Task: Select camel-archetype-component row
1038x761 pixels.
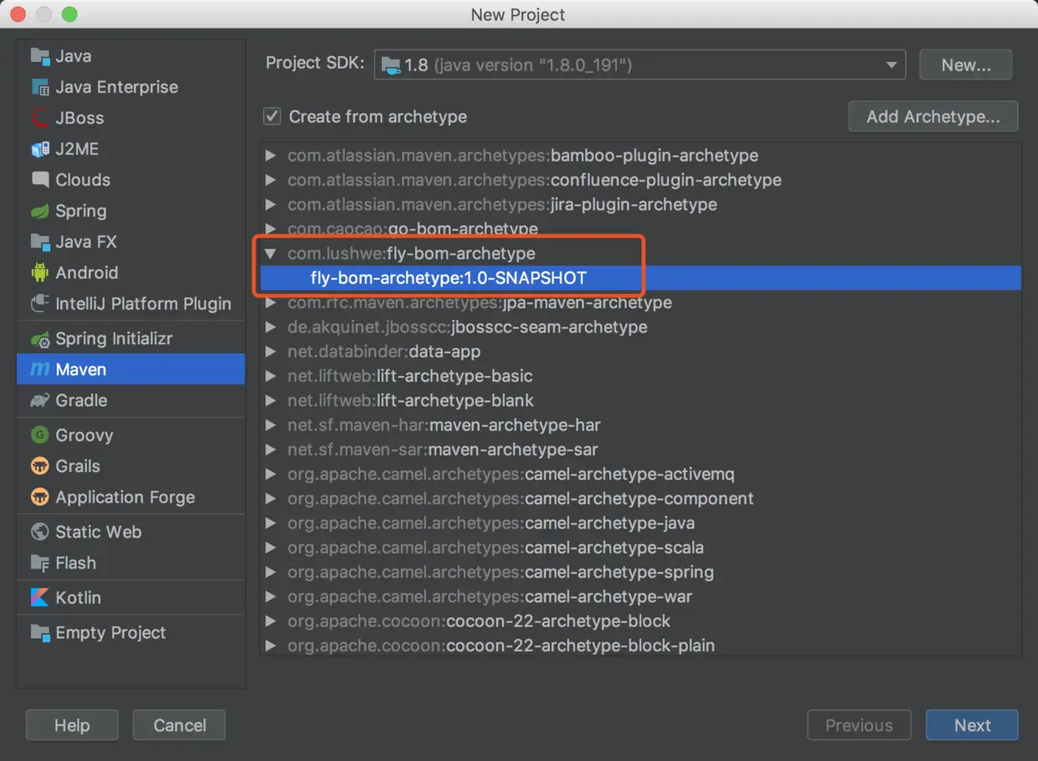Action: [x=640, y=498]
